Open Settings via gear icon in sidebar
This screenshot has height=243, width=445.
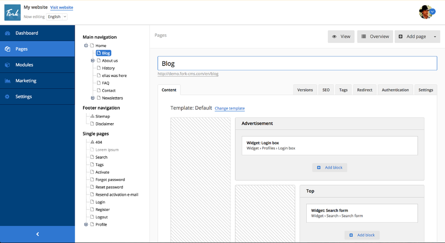[x=7, y=96]
